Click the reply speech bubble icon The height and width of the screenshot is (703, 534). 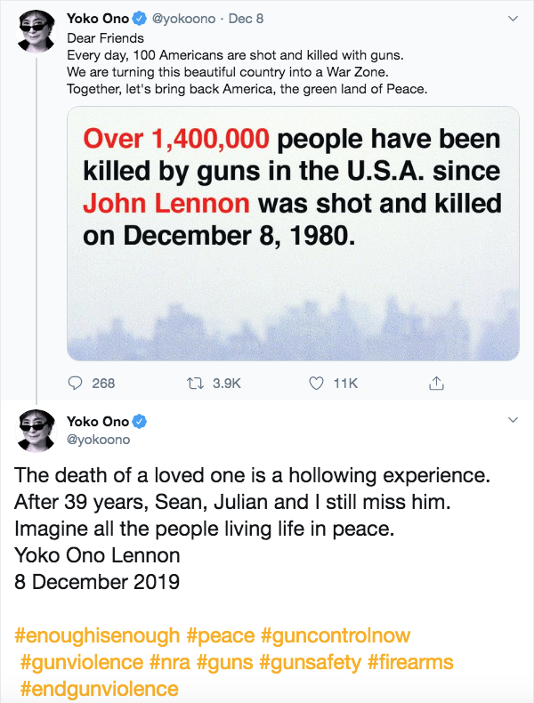tap(76, 384)
